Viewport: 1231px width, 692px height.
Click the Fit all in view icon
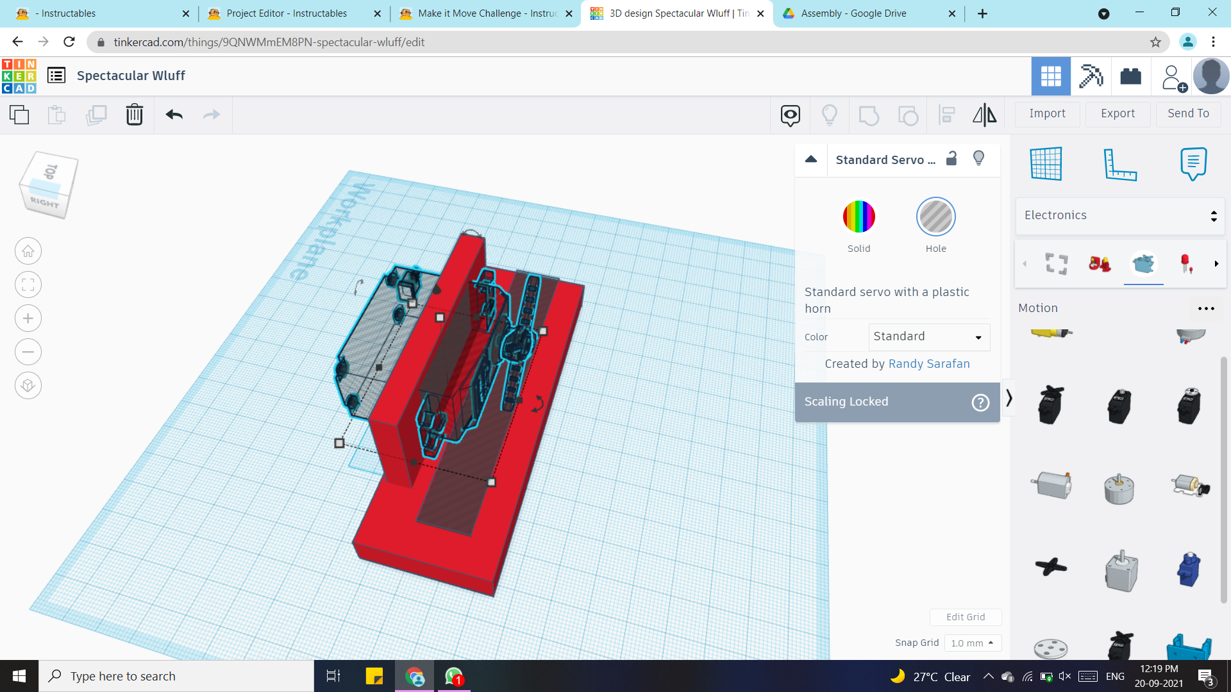pos(28,284)
